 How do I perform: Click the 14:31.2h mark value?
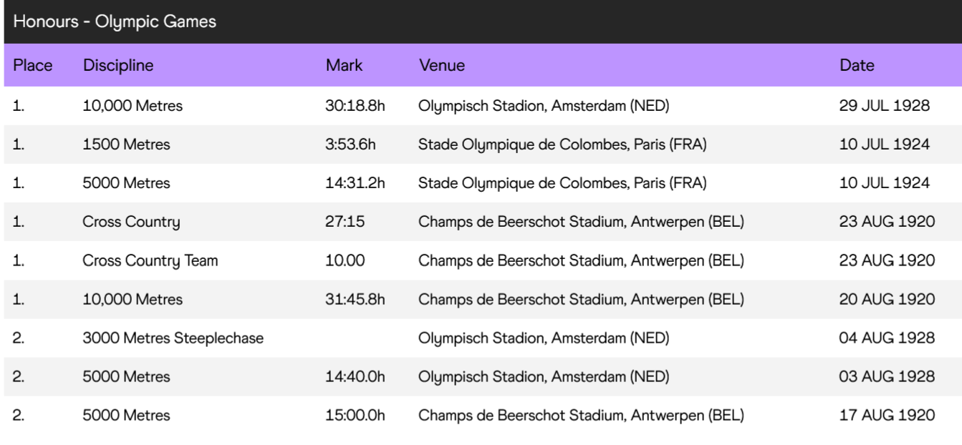[355, 183]
